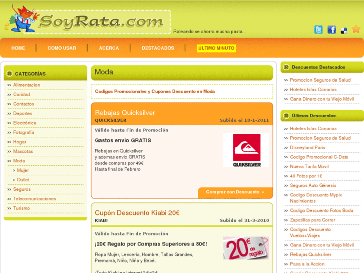Open Rebajas Quicksilver offer title
Viewport: 364px width, 273px height.
[x=125, y=113]
